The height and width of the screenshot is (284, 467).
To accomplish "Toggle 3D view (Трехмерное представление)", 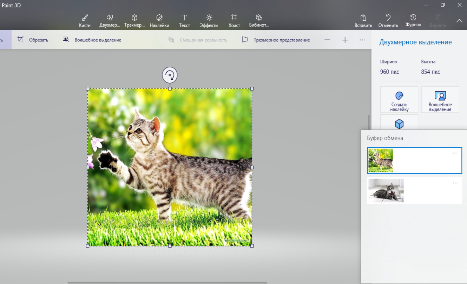I will pyautogui.click(x=276, y=40).
